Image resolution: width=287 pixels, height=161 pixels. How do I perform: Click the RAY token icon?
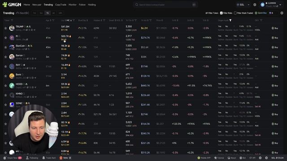tap(12, 67)
